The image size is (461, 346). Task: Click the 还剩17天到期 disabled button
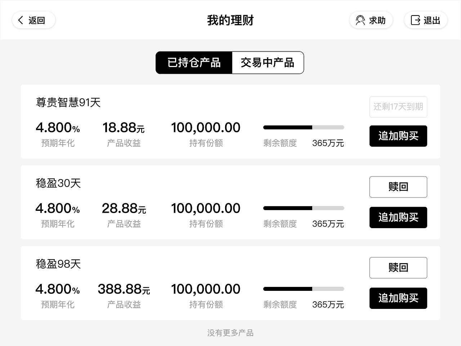pos(398,107)
